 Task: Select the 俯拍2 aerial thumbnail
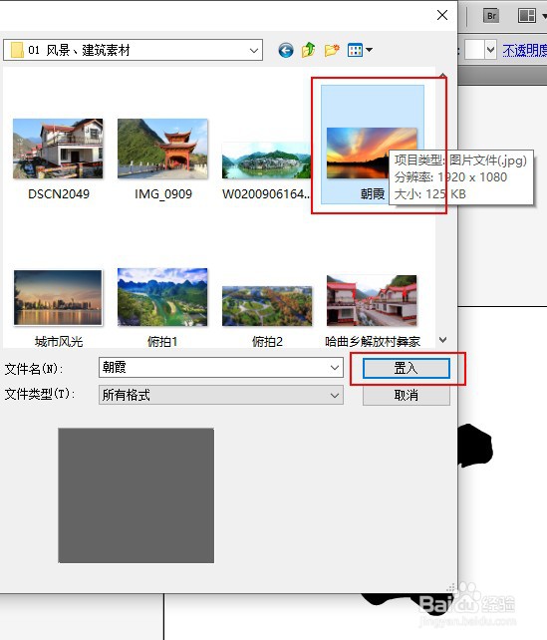(x=267, y=306)
